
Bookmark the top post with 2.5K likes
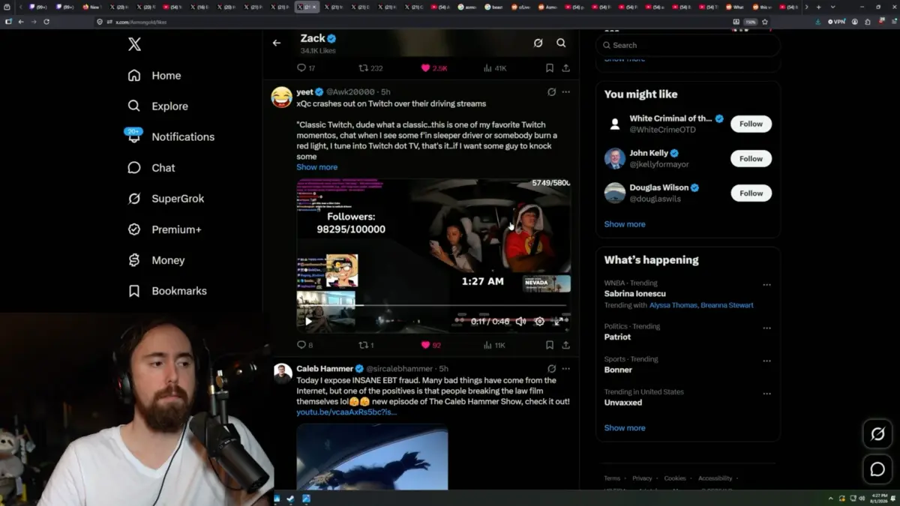pos(550,68)
